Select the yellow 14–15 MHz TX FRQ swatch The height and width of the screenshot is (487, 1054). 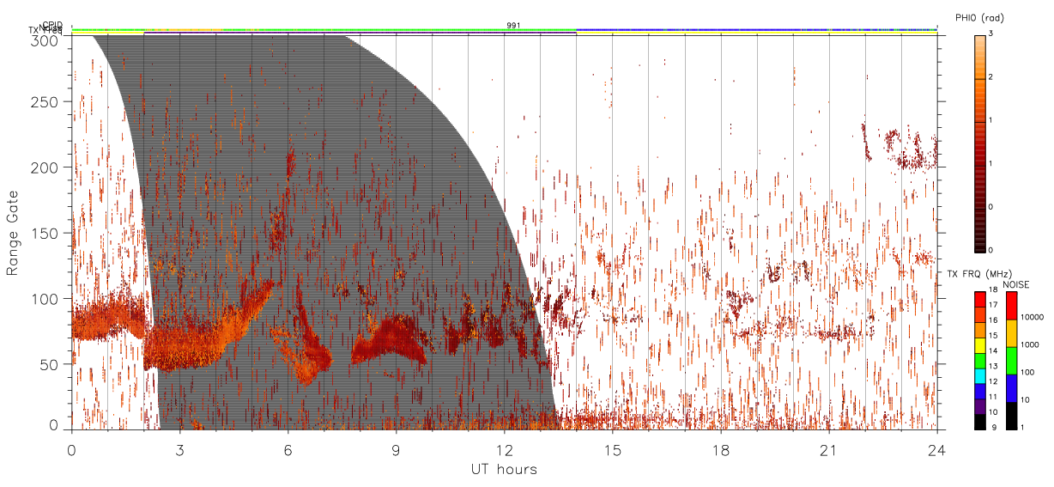click(979, 344)
